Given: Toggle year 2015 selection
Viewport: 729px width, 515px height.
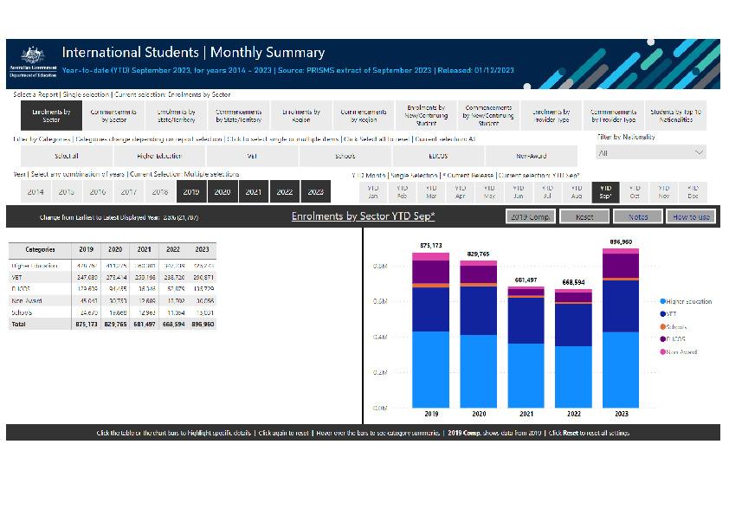Looking at the screenshot, I should (x=67, y=191).
